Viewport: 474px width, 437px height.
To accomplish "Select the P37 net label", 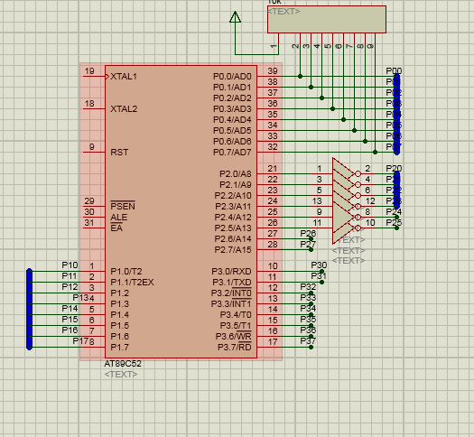I will (x=308, y=341).
